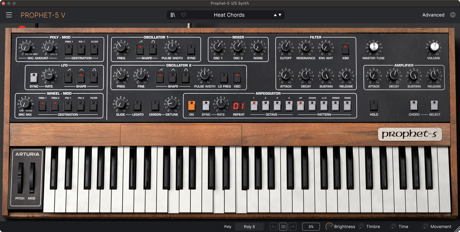Click the 3% CPU meter field
Viewport: 460px width, 232px height.
pyautogui.click(x=311, y=226)
